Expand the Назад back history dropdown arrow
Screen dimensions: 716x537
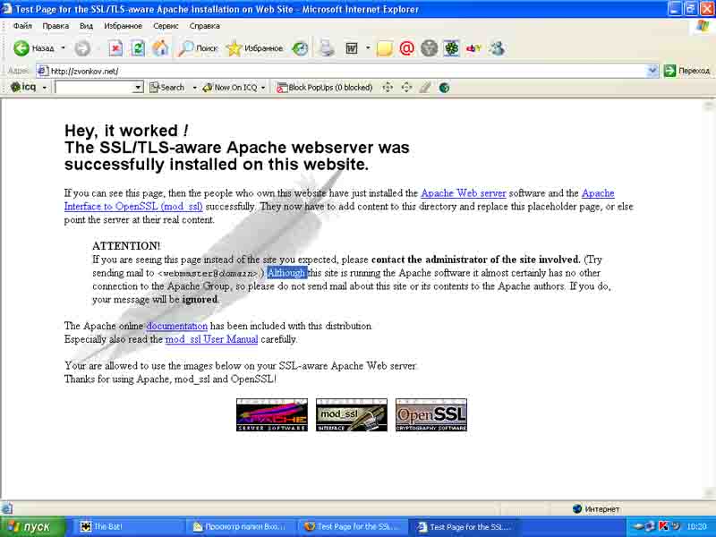63,48
